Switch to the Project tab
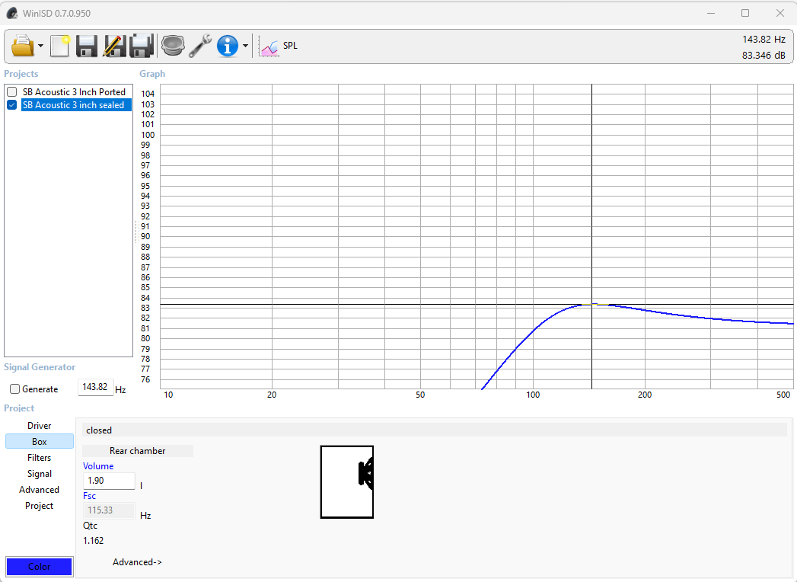Viewport: 797px width, 582px height. coord(39,506)
